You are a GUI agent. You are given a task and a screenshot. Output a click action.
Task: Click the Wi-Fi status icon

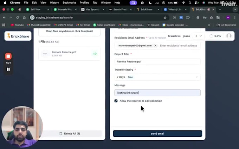click(x=183, y=3)
